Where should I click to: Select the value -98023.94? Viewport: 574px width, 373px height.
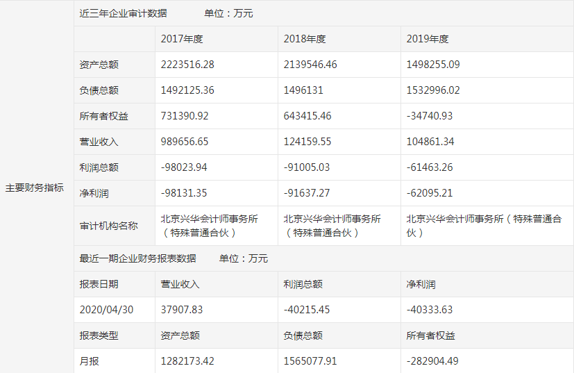pyautogui.click(x=184, y=167)
